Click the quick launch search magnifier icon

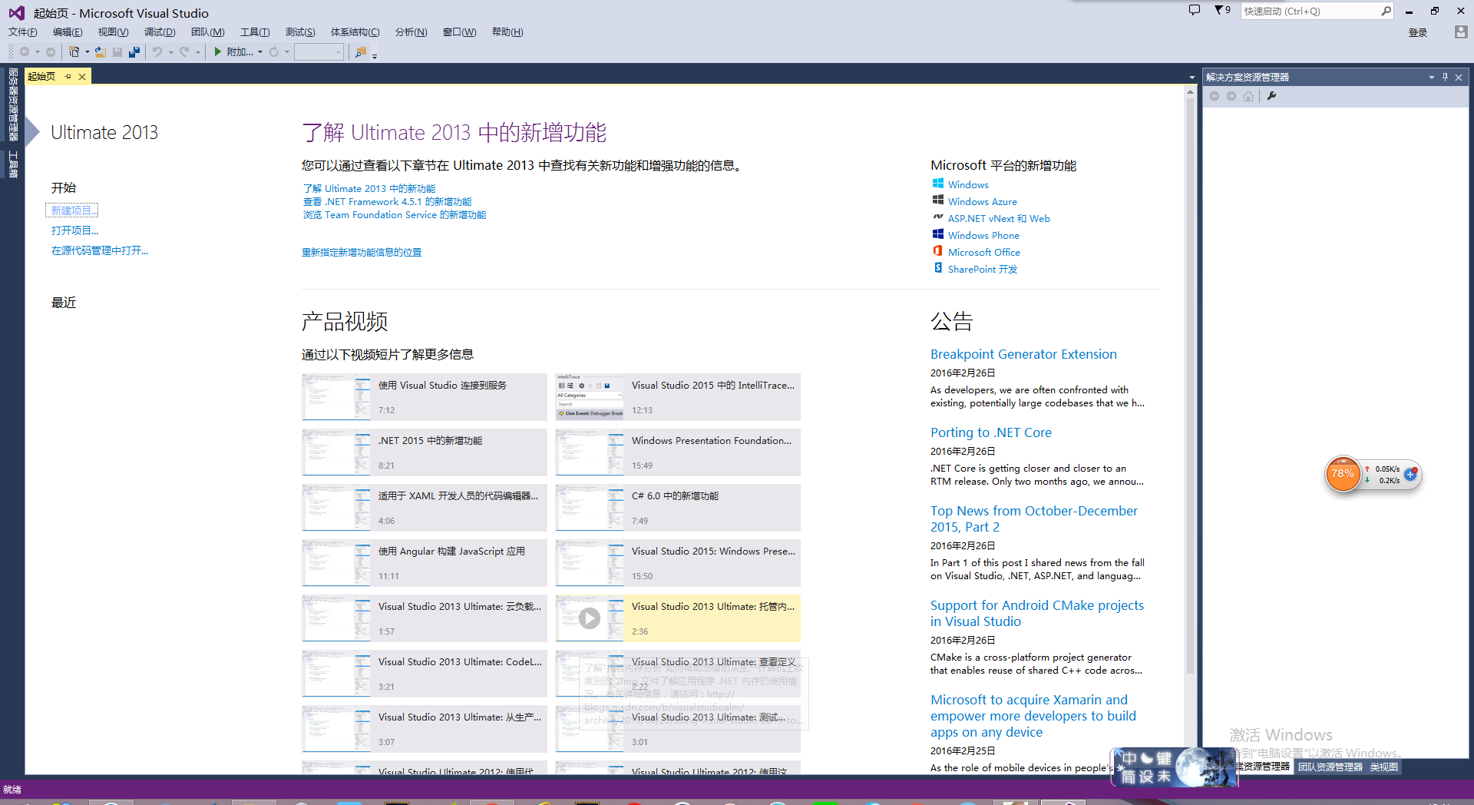click(x=1386, y=11)
